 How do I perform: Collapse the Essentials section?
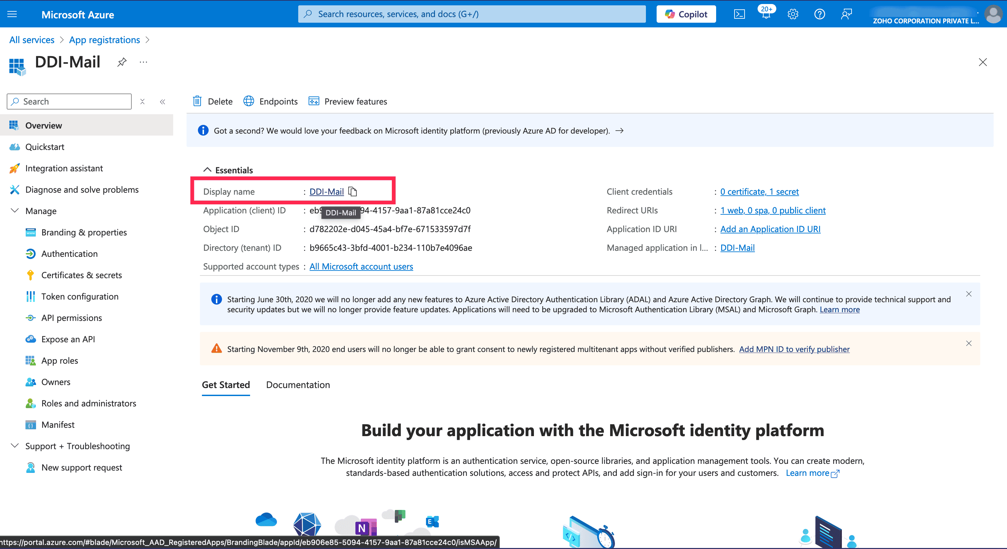coord(207,170)
